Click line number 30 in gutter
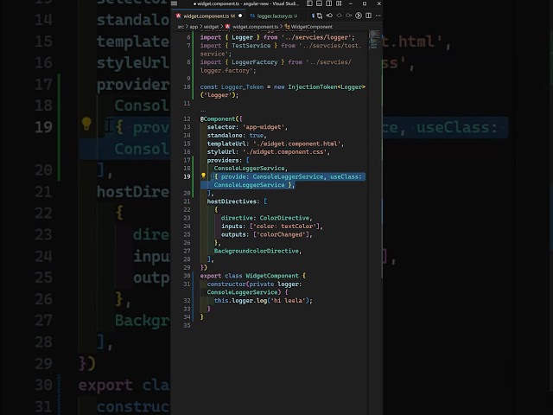Image resolution: width=553 pixels, height=415 pixels. point(187,276)
